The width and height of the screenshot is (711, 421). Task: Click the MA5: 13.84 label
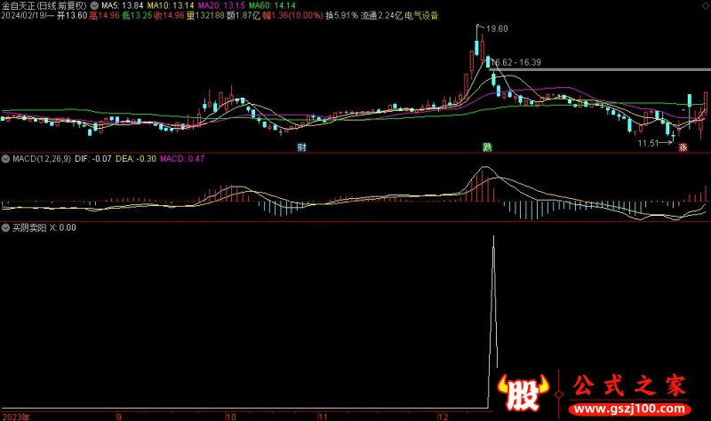(x=122, y=5)
